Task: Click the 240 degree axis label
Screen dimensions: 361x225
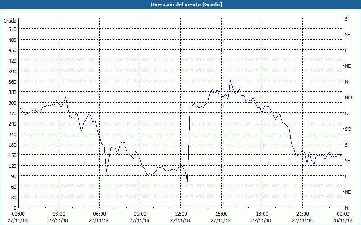Action: coord(13,124)
